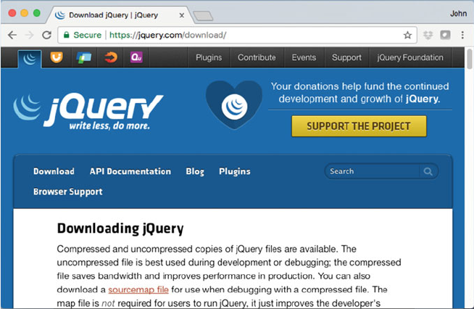Open Plugins in the blue site navigation
The width and height of the screenshot is (474, 309).
point(235,172)
